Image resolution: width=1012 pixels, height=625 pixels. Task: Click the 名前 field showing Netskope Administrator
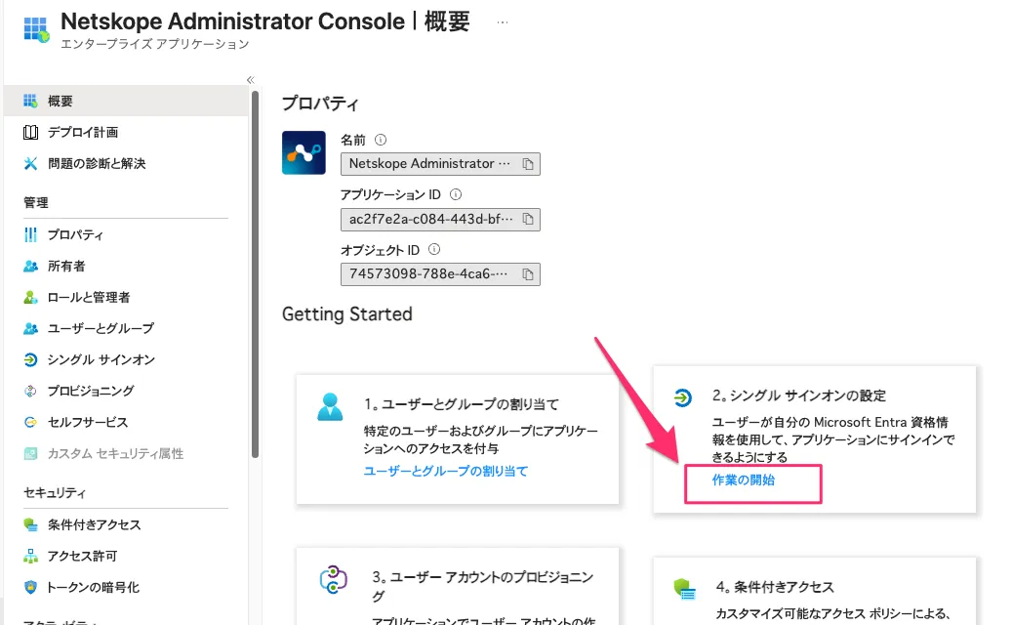[440, 164]
